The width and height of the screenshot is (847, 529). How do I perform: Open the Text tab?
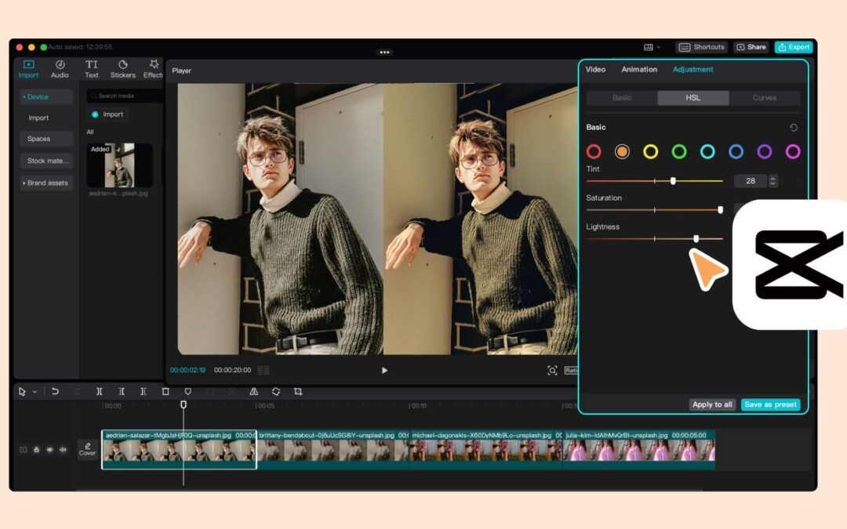pos(91,70)
